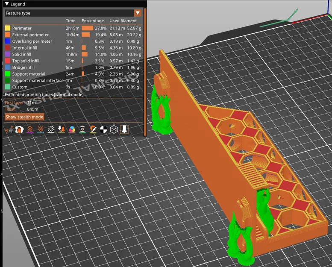Toggle the Color changes circles icon

(x=72, y=129)
